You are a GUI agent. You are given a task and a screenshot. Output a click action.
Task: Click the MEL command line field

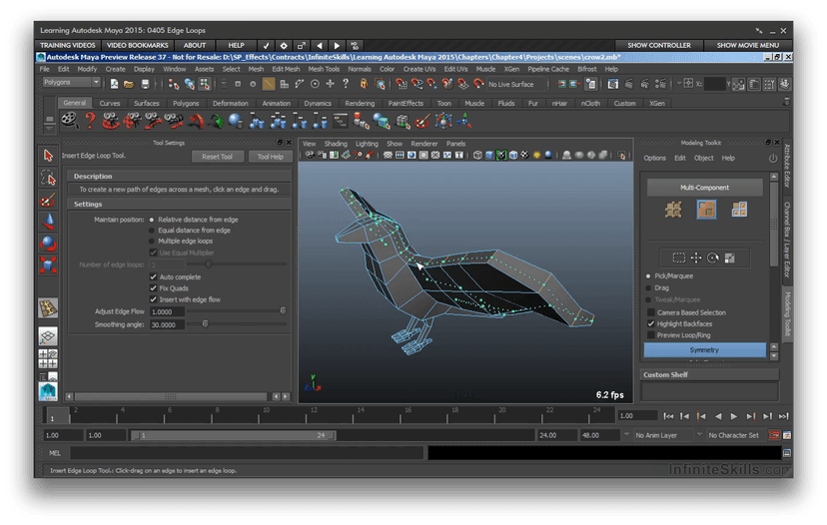[x=247, y=453]
